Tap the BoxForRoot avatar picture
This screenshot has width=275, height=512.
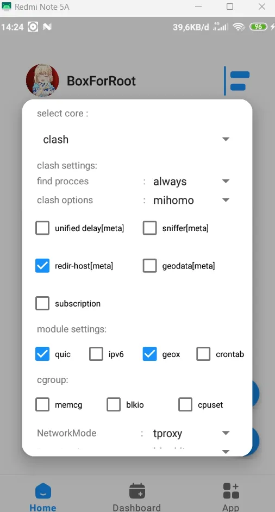pyautogui.click(x=42, y=80)
